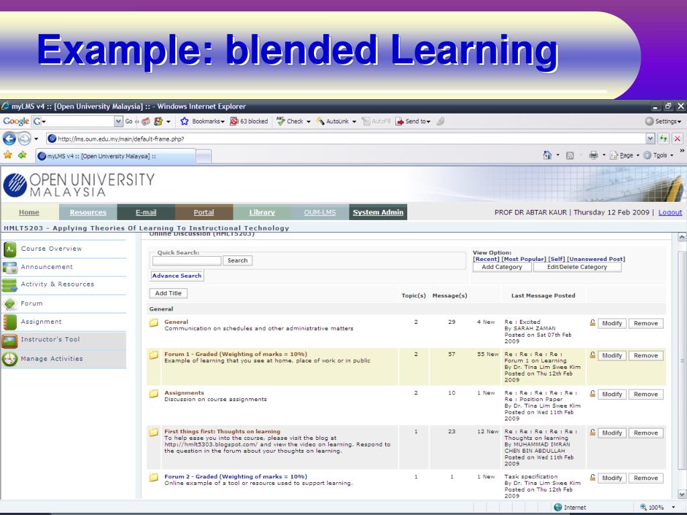Switch to the Portal tab

click(x=204, y=213)
